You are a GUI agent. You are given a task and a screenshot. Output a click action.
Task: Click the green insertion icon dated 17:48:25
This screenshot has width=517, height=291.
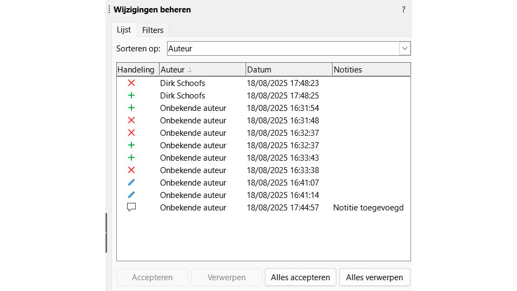[x=131, y=96]
